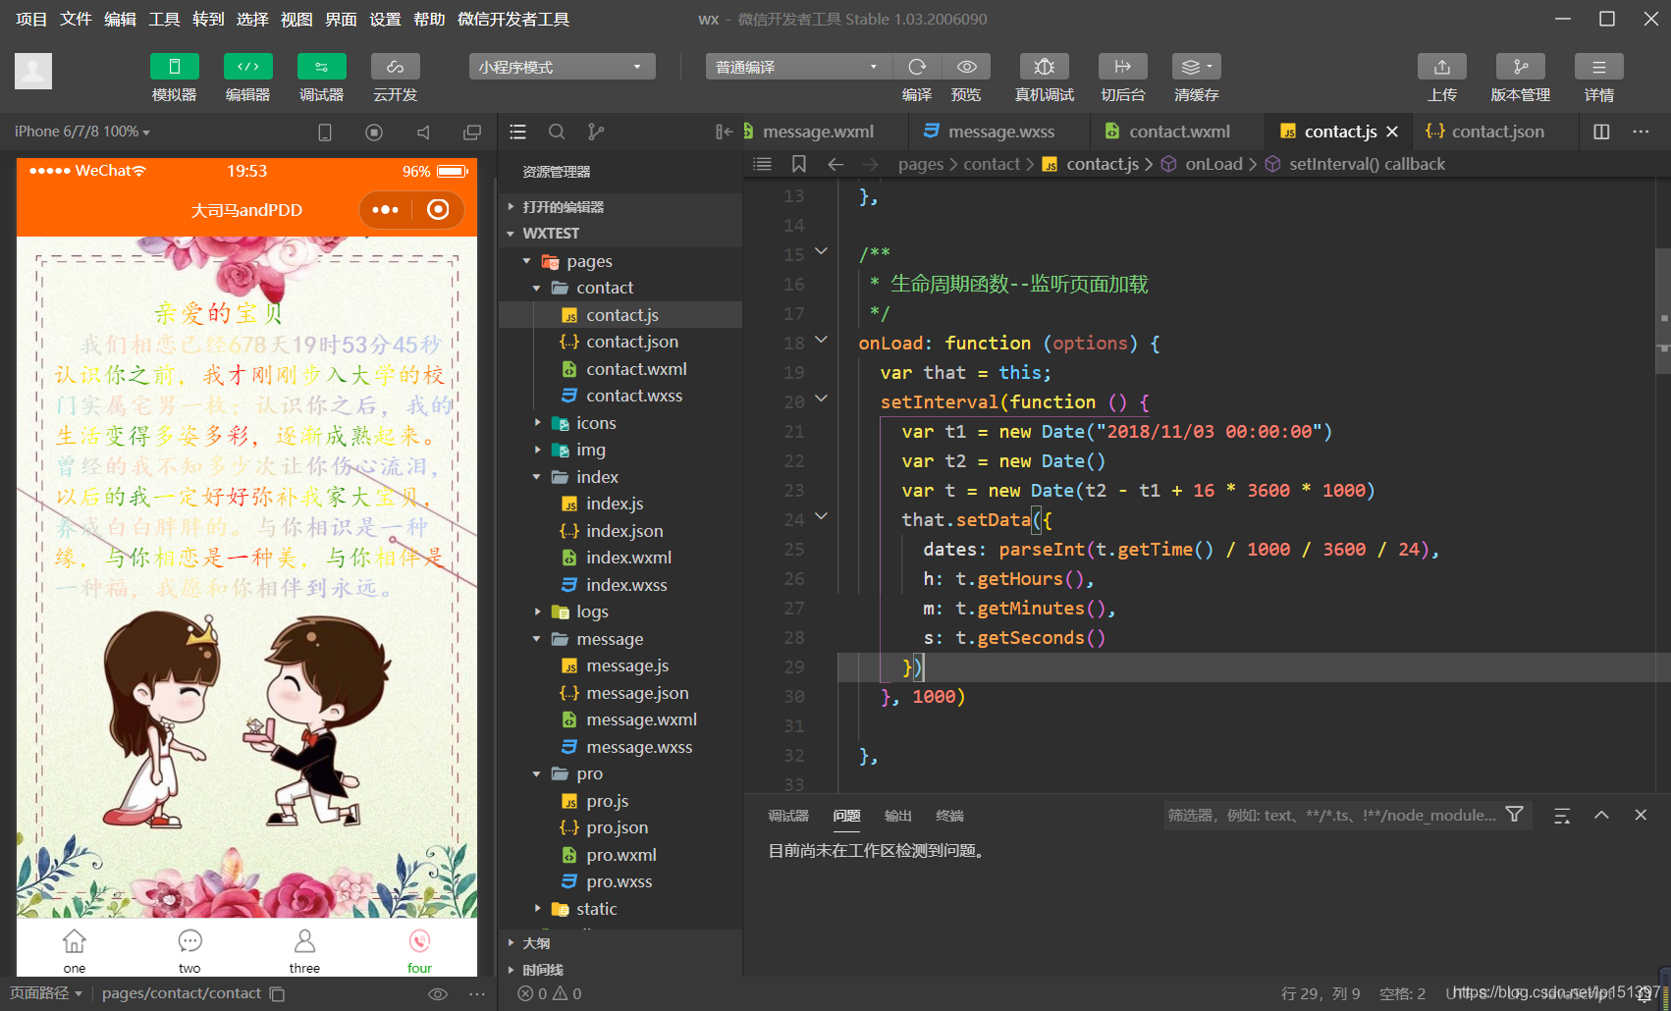Expand the img folder

(620, 450)
